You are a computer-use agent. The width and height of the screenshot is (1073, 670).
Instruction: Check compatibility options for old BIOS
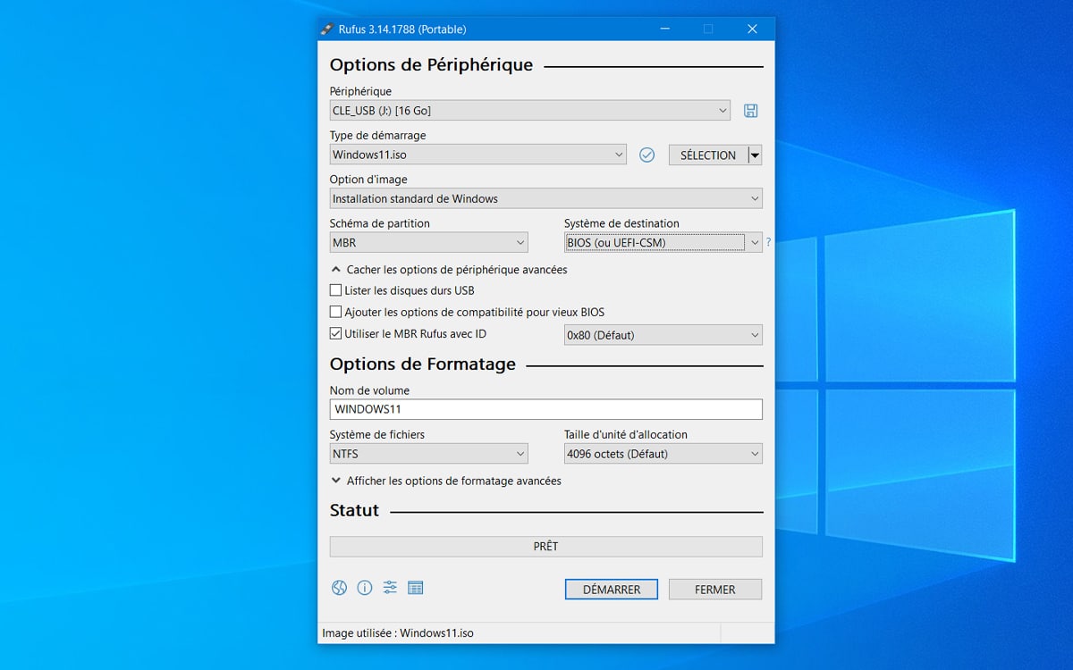coord(335,311)
